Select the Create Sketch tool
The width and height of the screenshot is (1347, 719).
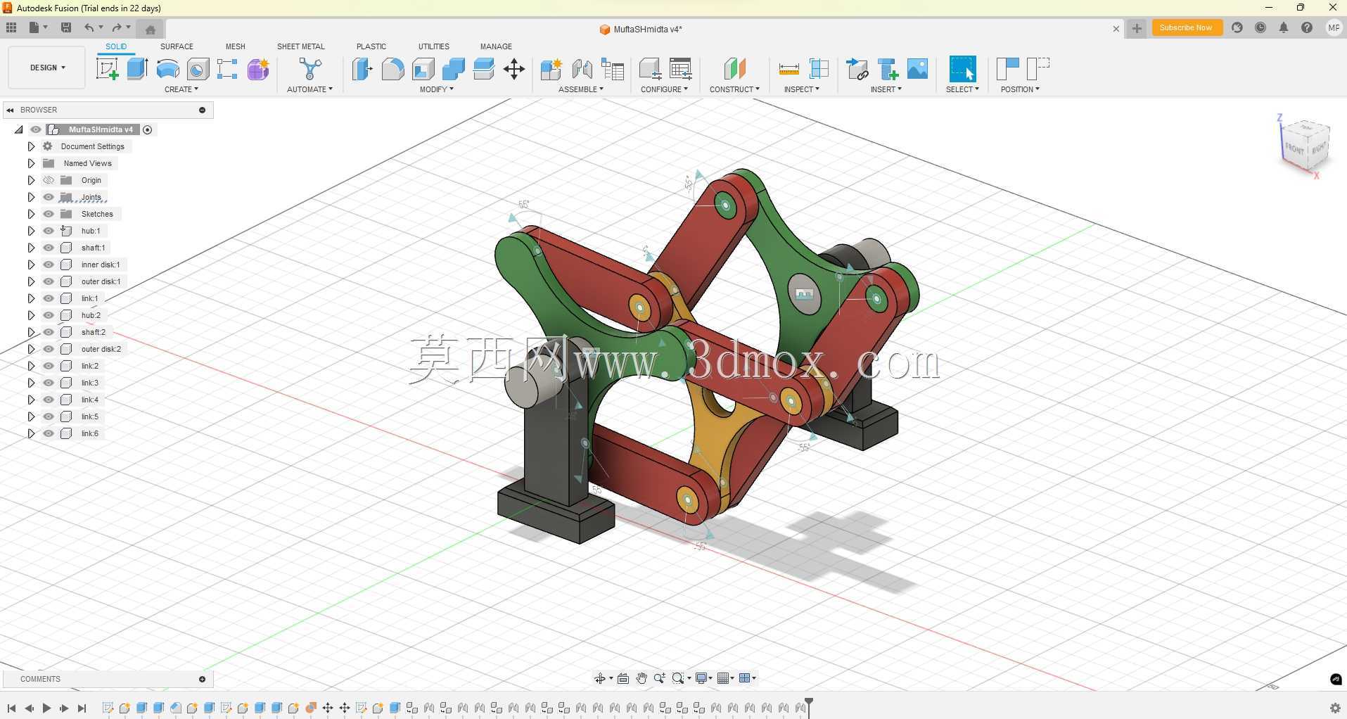pyautogui.click(x=107, y=69)
